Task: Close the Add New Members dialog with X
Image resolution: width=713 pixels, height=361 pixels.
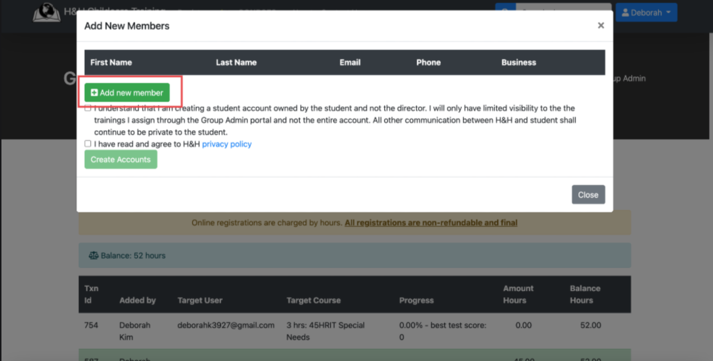Action: (x=601, y=26)
